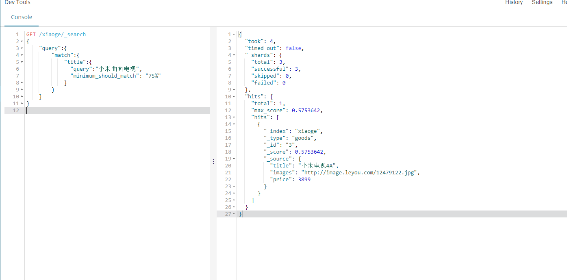Click the "75%" value
Viewport: 567px width, 280px height.
coord(153,76)
